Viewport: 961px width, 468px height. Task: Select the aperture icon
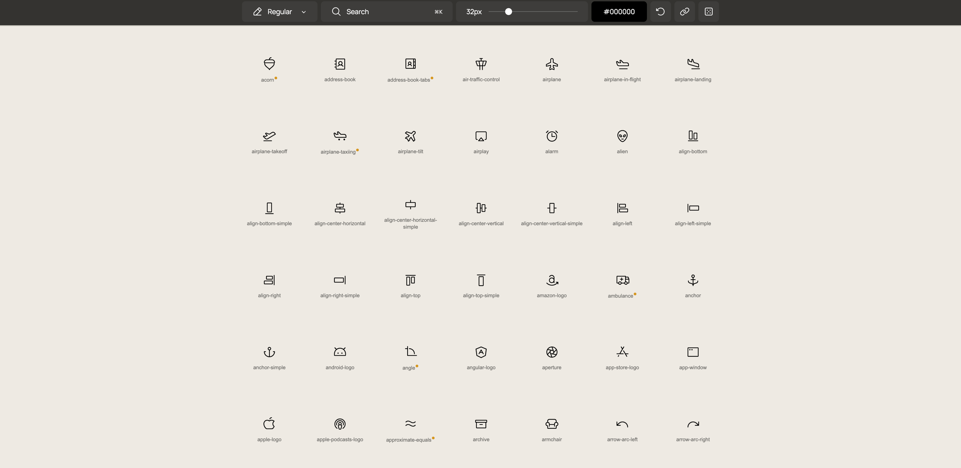pos(552,352)
